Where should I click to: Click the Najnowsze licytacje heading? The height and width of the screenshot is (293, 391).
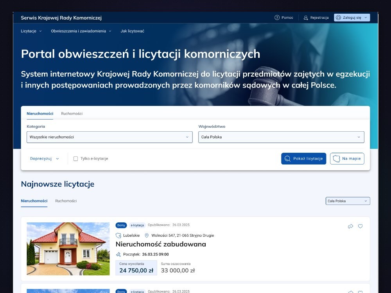[57, 184]
